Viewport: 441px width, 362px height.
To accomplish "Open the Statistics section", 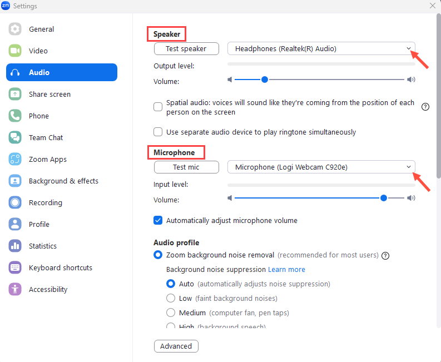I will [62, 246].
